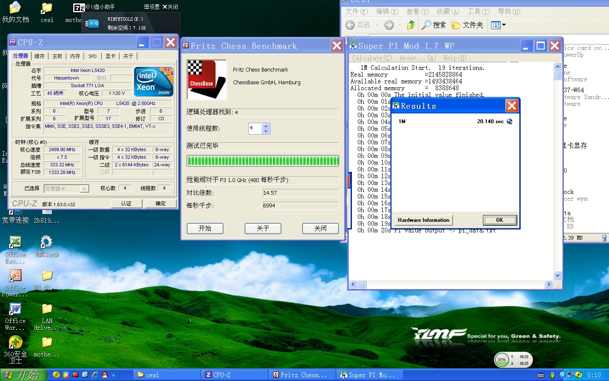Click the Explorer back arrow (后退)
The width and height of the screenshot is (609, 381).
click(x=358, y=25)
